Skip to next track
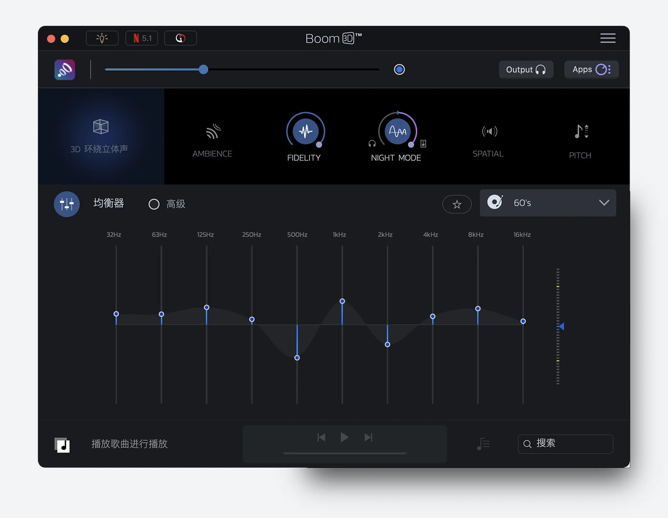The width and height of the screenshot is (668, 518). pyautogui.click(x=368, y=438)
